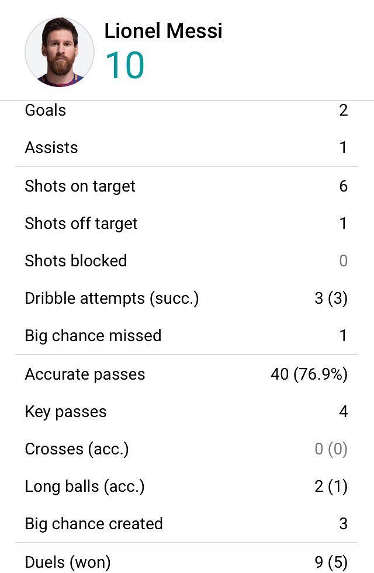Viewport: 374px width, 573px height.
Task: Tap the Shots blocked label
Action: tap(76, 261)
